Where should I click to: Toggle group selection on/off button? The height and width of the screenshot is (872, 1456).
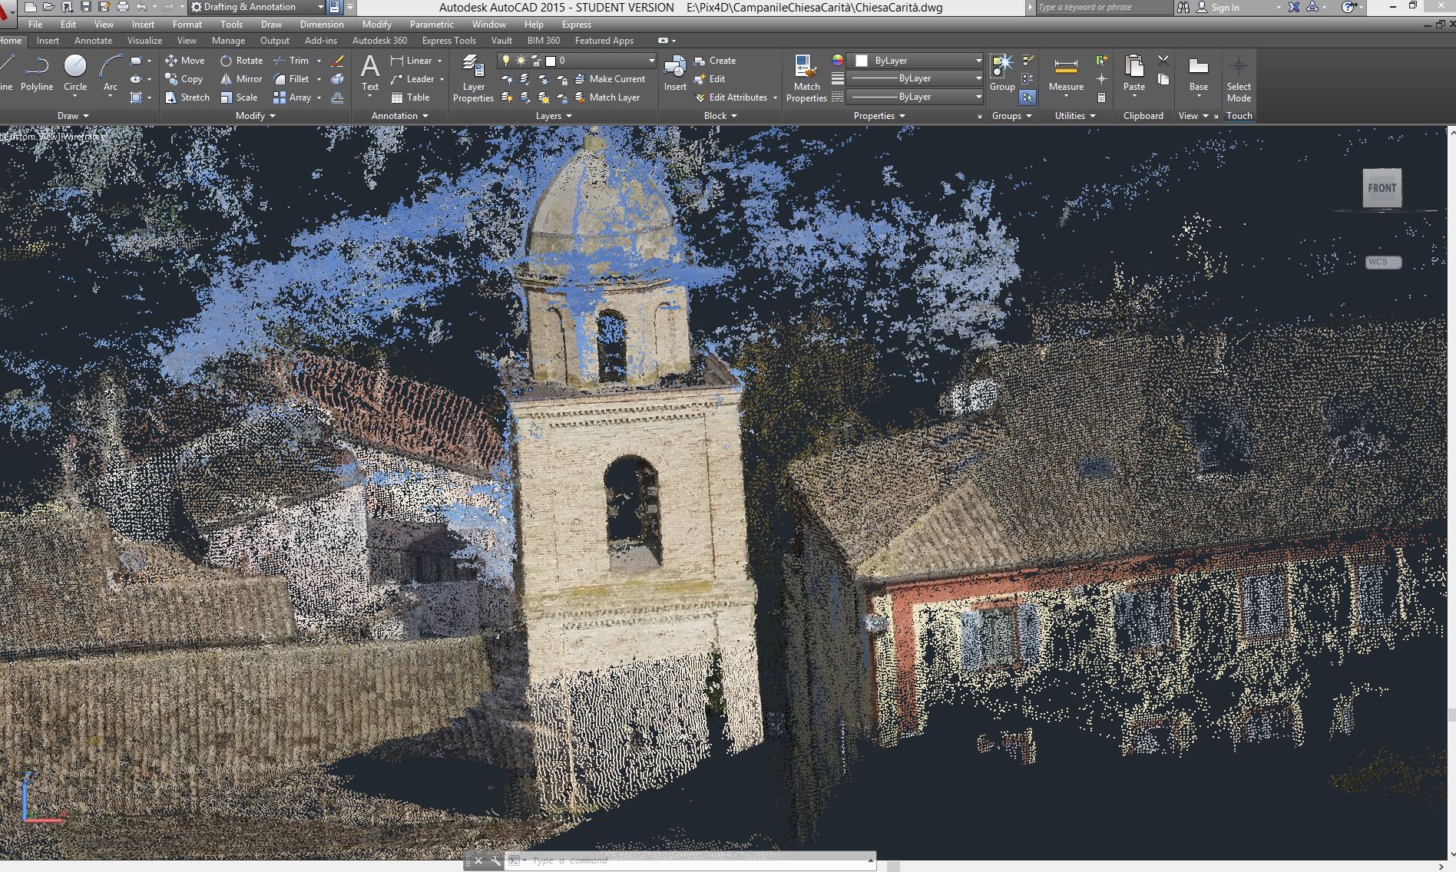(1027, 97)
